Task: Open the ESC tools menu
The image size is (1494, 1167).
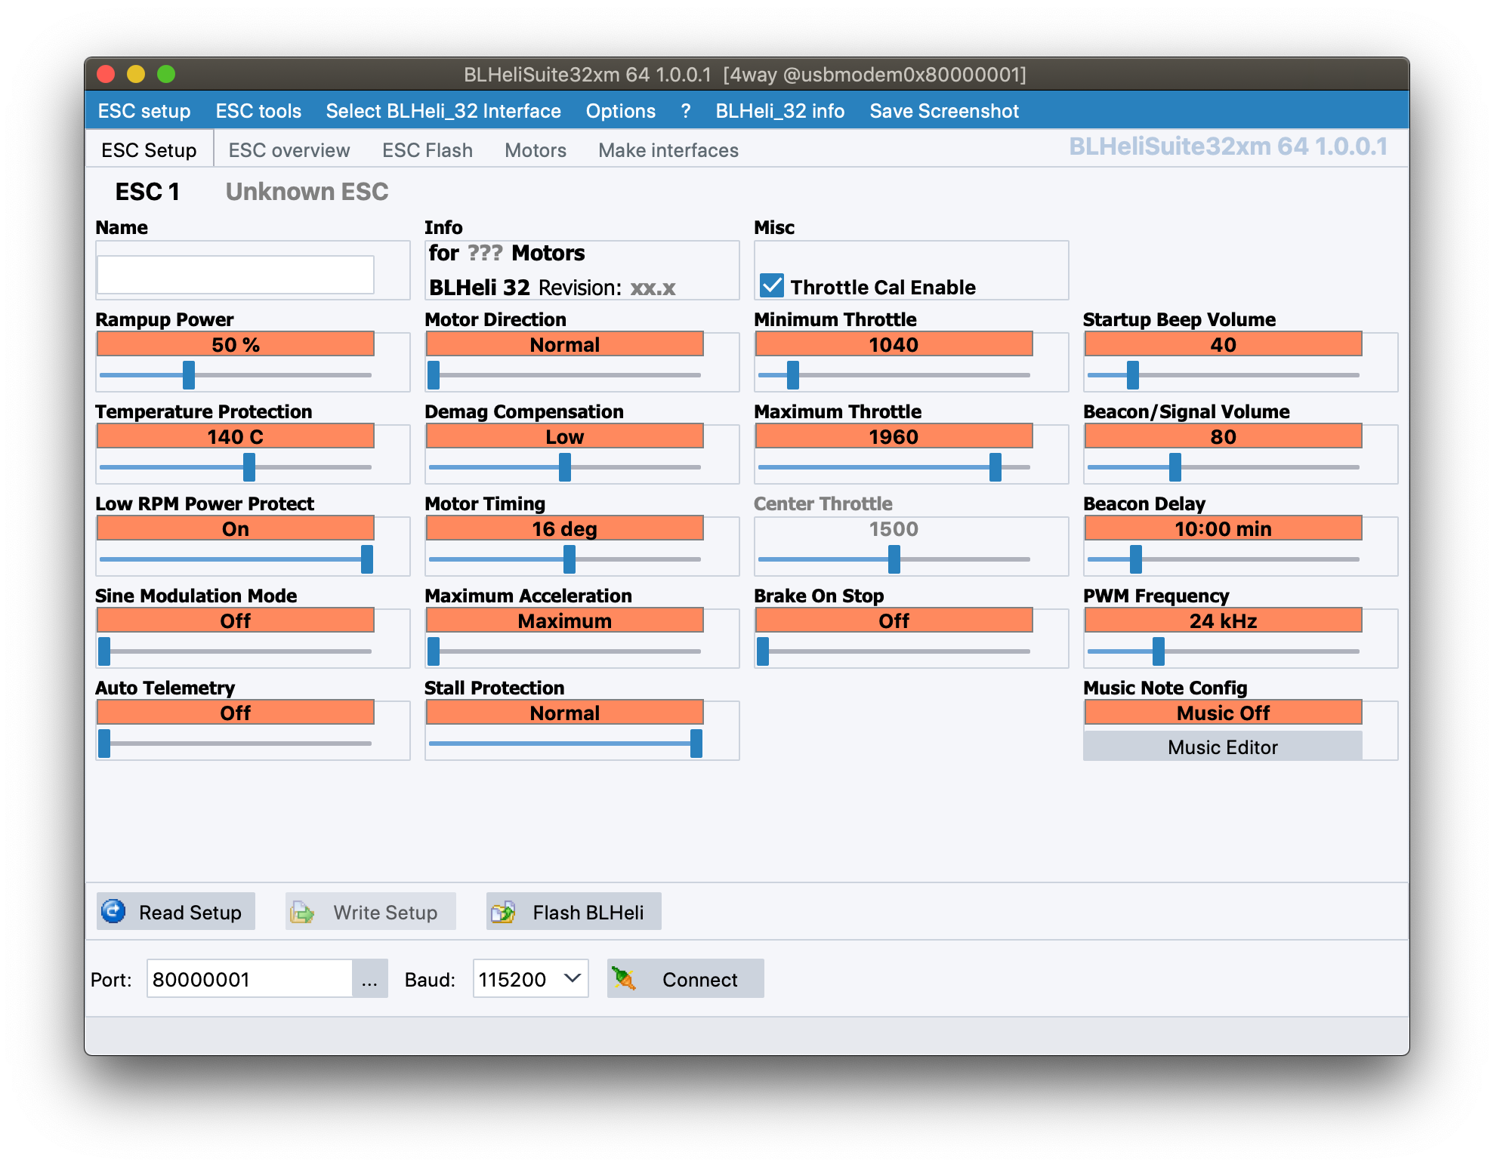Action: click(258, 111)
